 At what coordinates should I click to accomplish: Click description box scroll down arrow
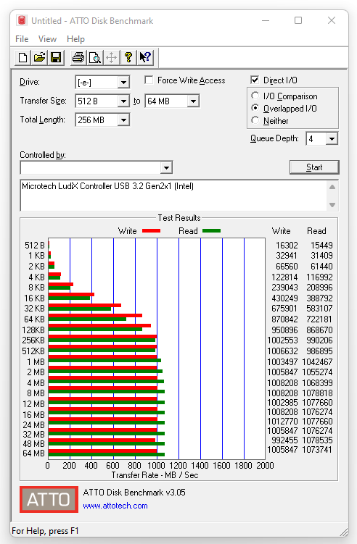(x=332, y=205)
